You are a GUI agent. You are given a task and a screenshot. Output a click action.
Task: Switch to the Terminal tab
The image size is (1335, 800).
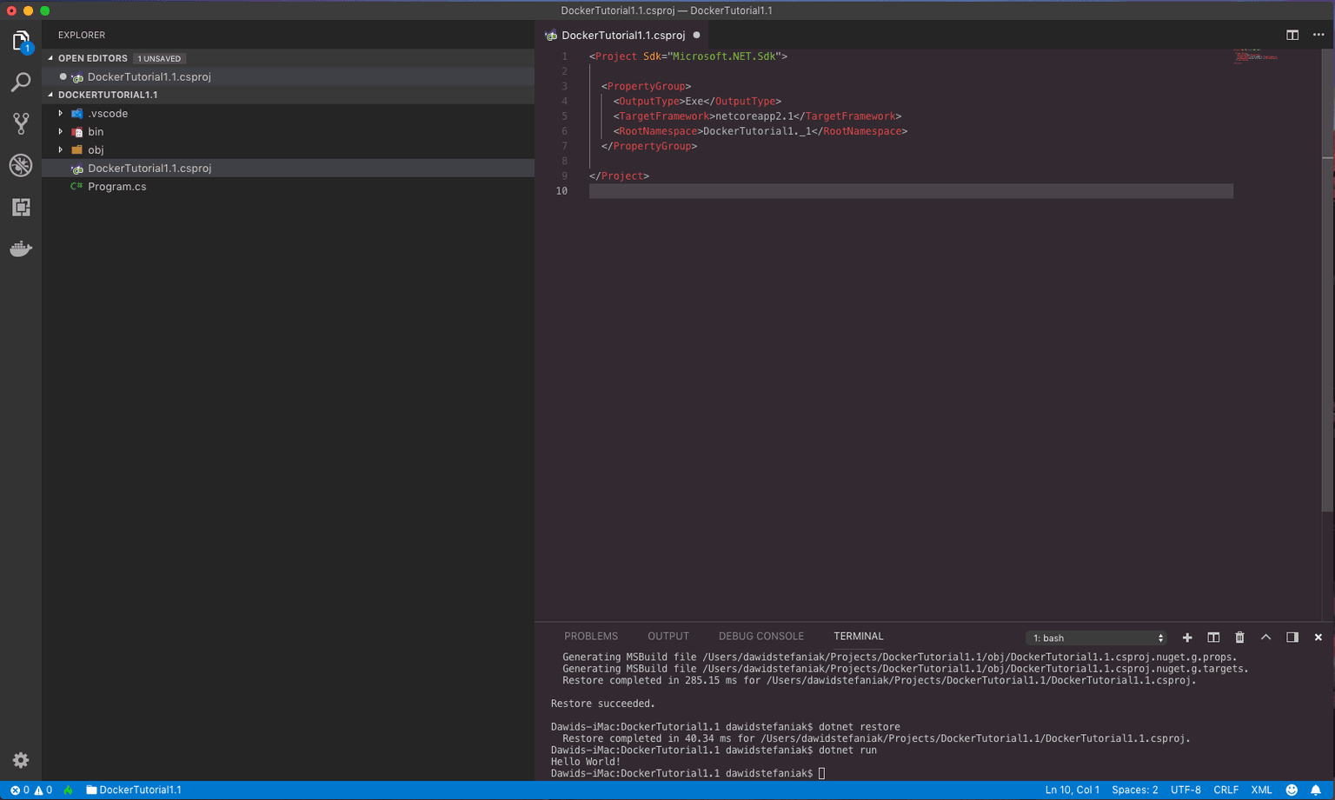pos(859,637)
